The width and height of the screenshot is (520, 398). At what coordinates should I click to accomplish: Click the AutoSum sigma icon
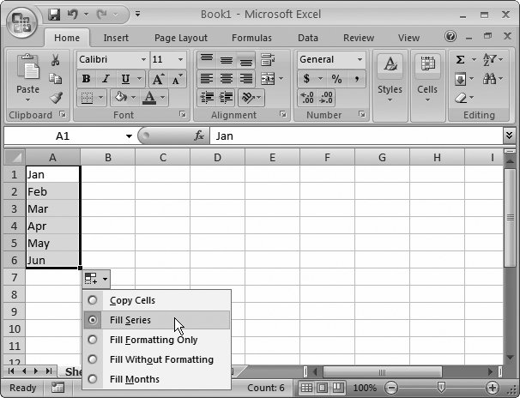point(461,60)
